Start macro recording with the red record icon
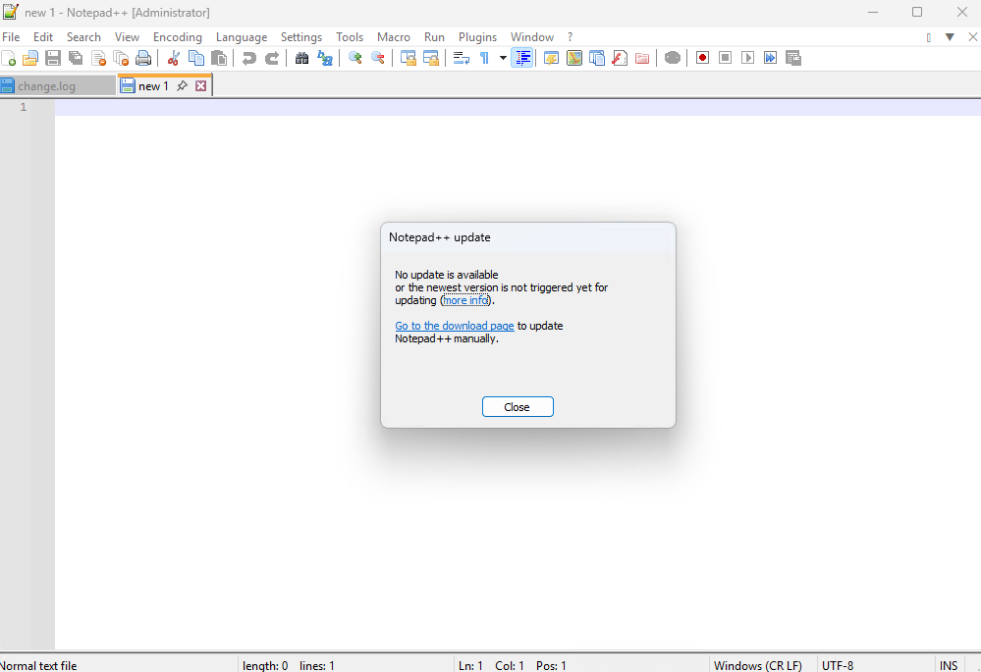The height and width of the screenshot is (672, 981). (x=702, y=58)
